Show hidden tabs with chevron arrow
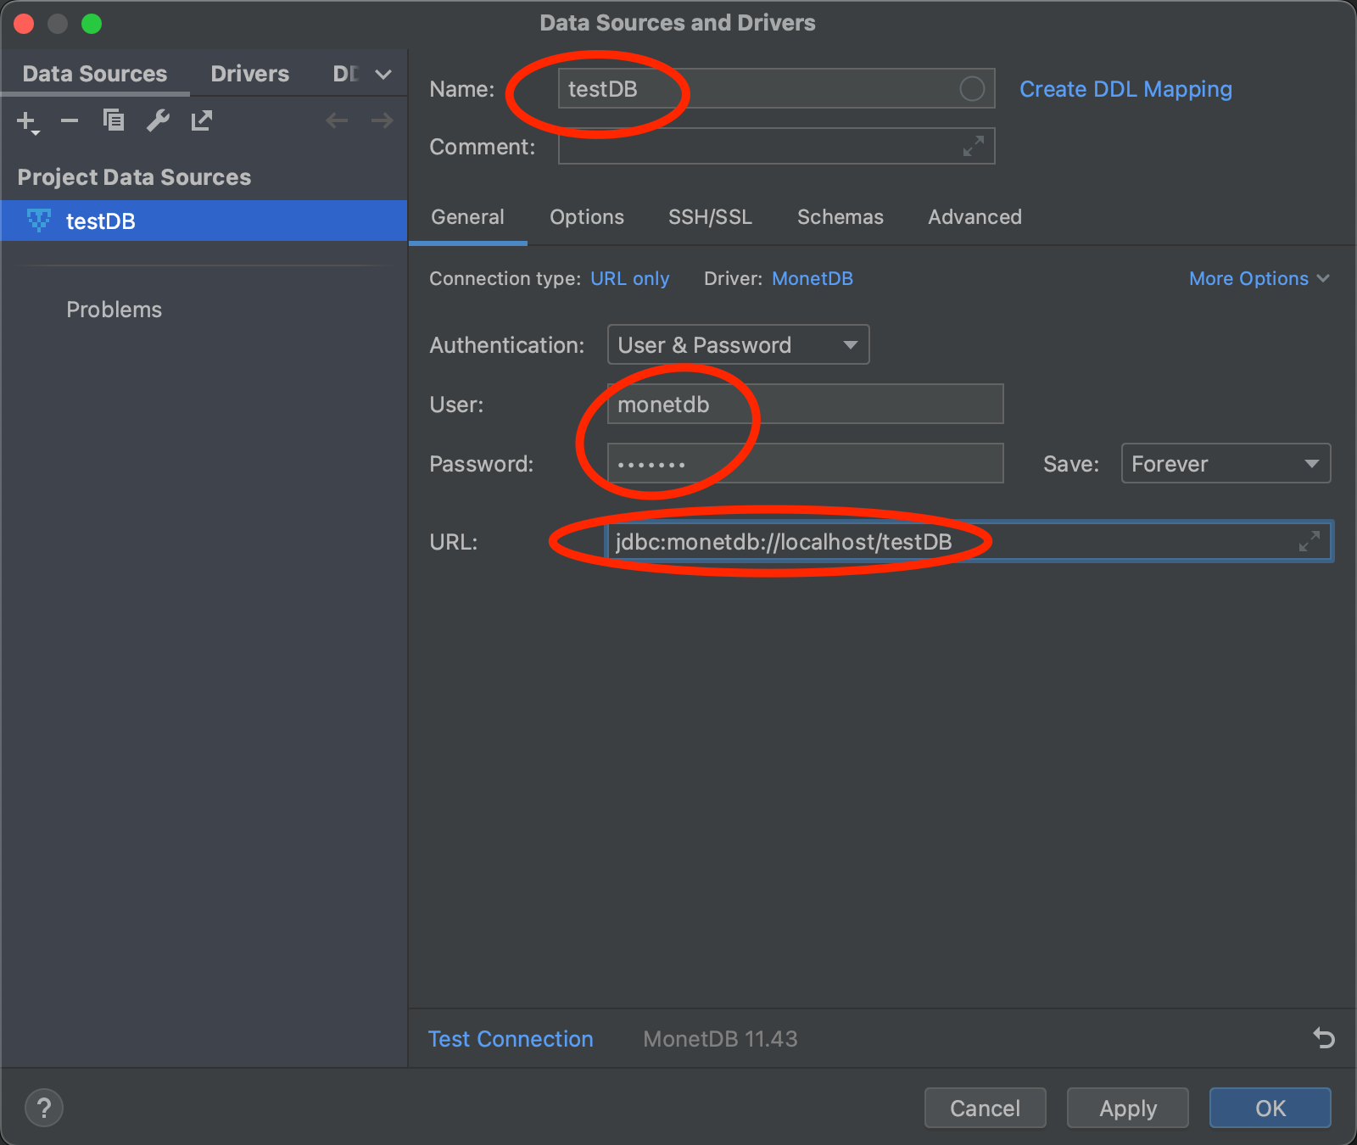The image size is (1357, 1145). click(383, 75)
